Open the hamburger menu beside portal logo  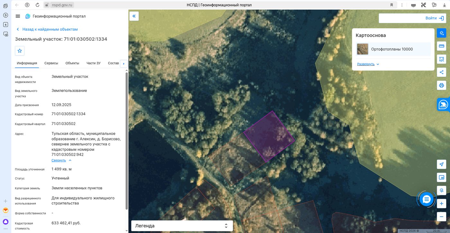pyautogui.click(x=18, y=16)
